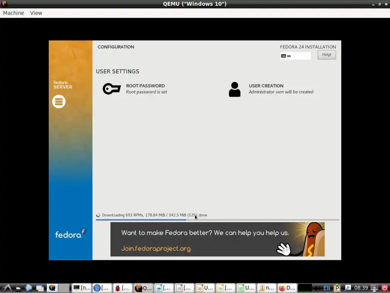Click the show desktop windows icon in taskbar
The height and width of the screenshot is (293, 390).
point(40,288)
